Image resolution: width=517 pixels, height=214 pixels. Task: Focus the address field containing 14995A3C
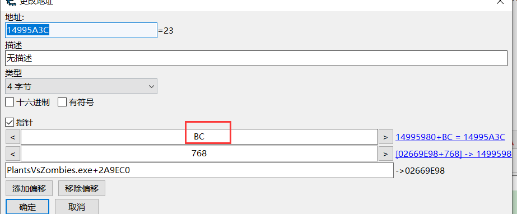[x=81, y=30]
